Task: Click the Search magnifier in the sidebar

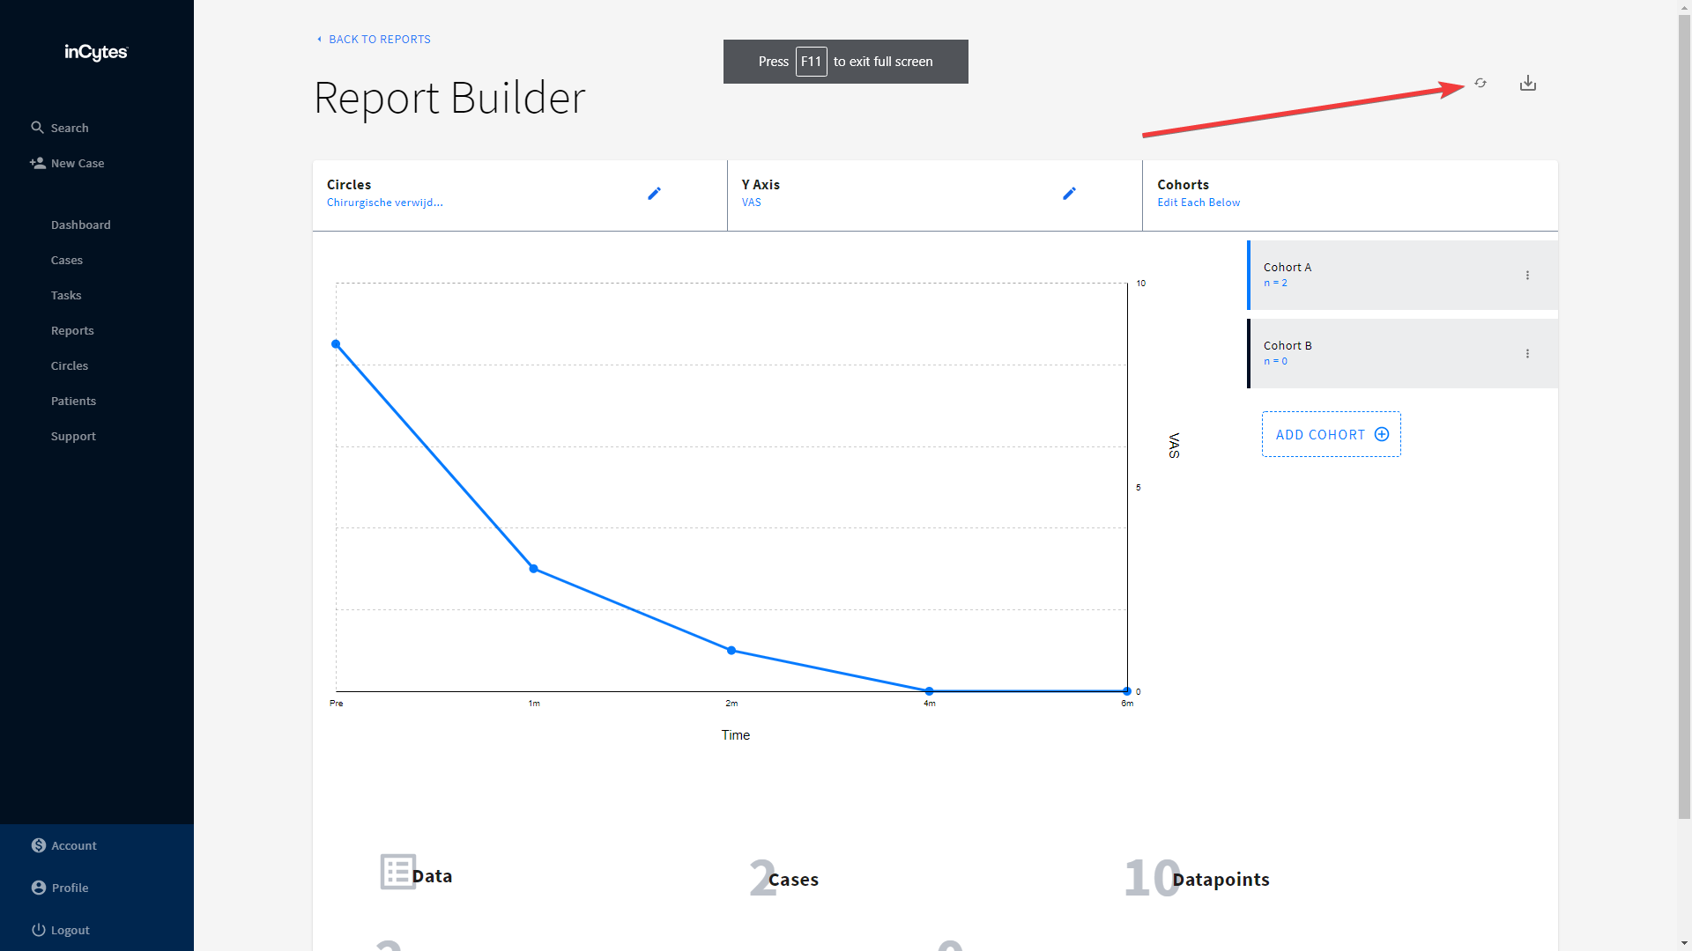Action: (x=37, y=128)
